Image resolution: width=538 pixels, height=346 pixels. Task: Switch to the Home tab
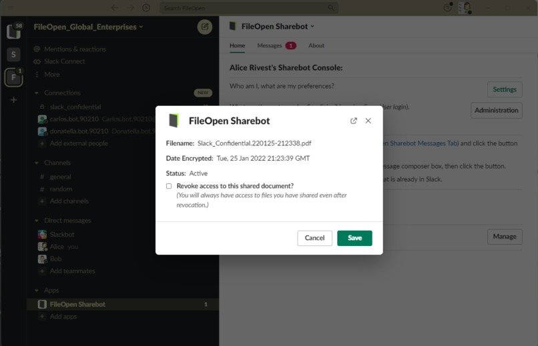237,45
